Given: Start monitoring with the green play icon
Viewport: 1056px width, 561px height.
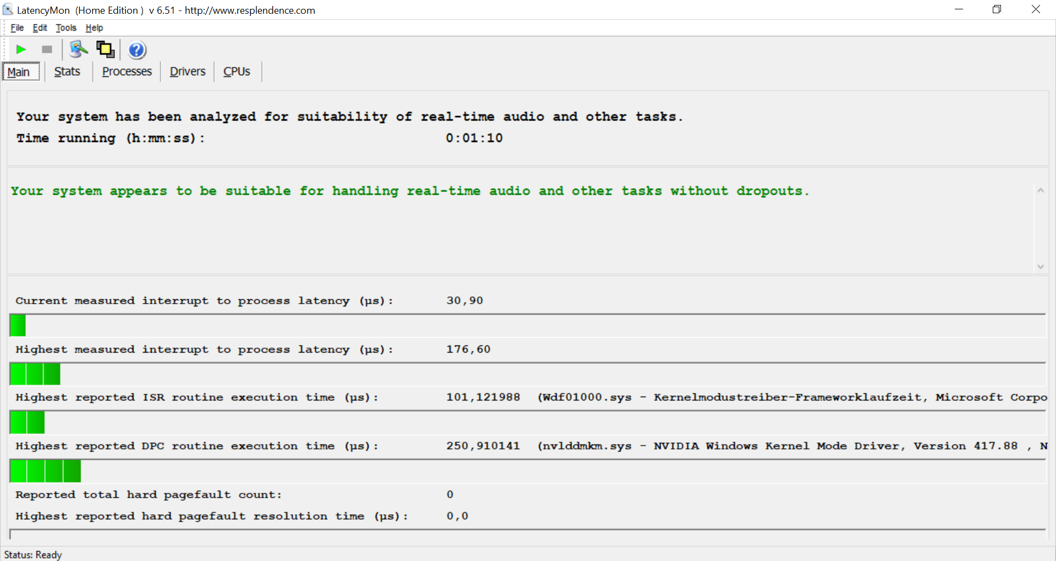Looking at the screenshot, I should [21, 50].
